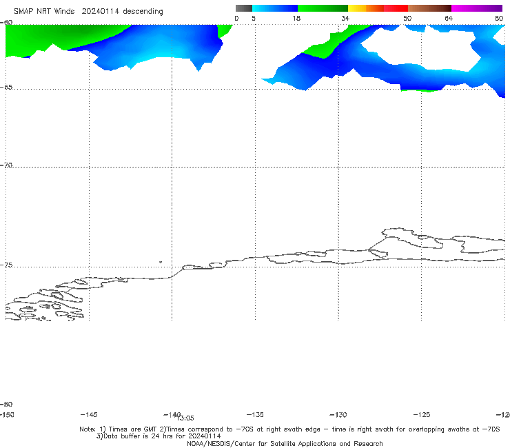Click the 'Times are GMT' note line

[289, 429]
